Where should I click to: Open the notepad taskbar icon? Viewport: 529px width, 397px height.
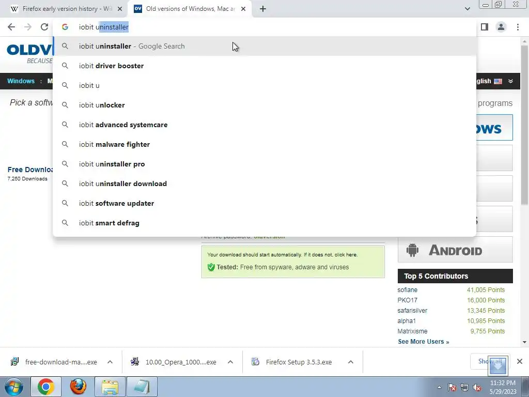click(142, 387)
